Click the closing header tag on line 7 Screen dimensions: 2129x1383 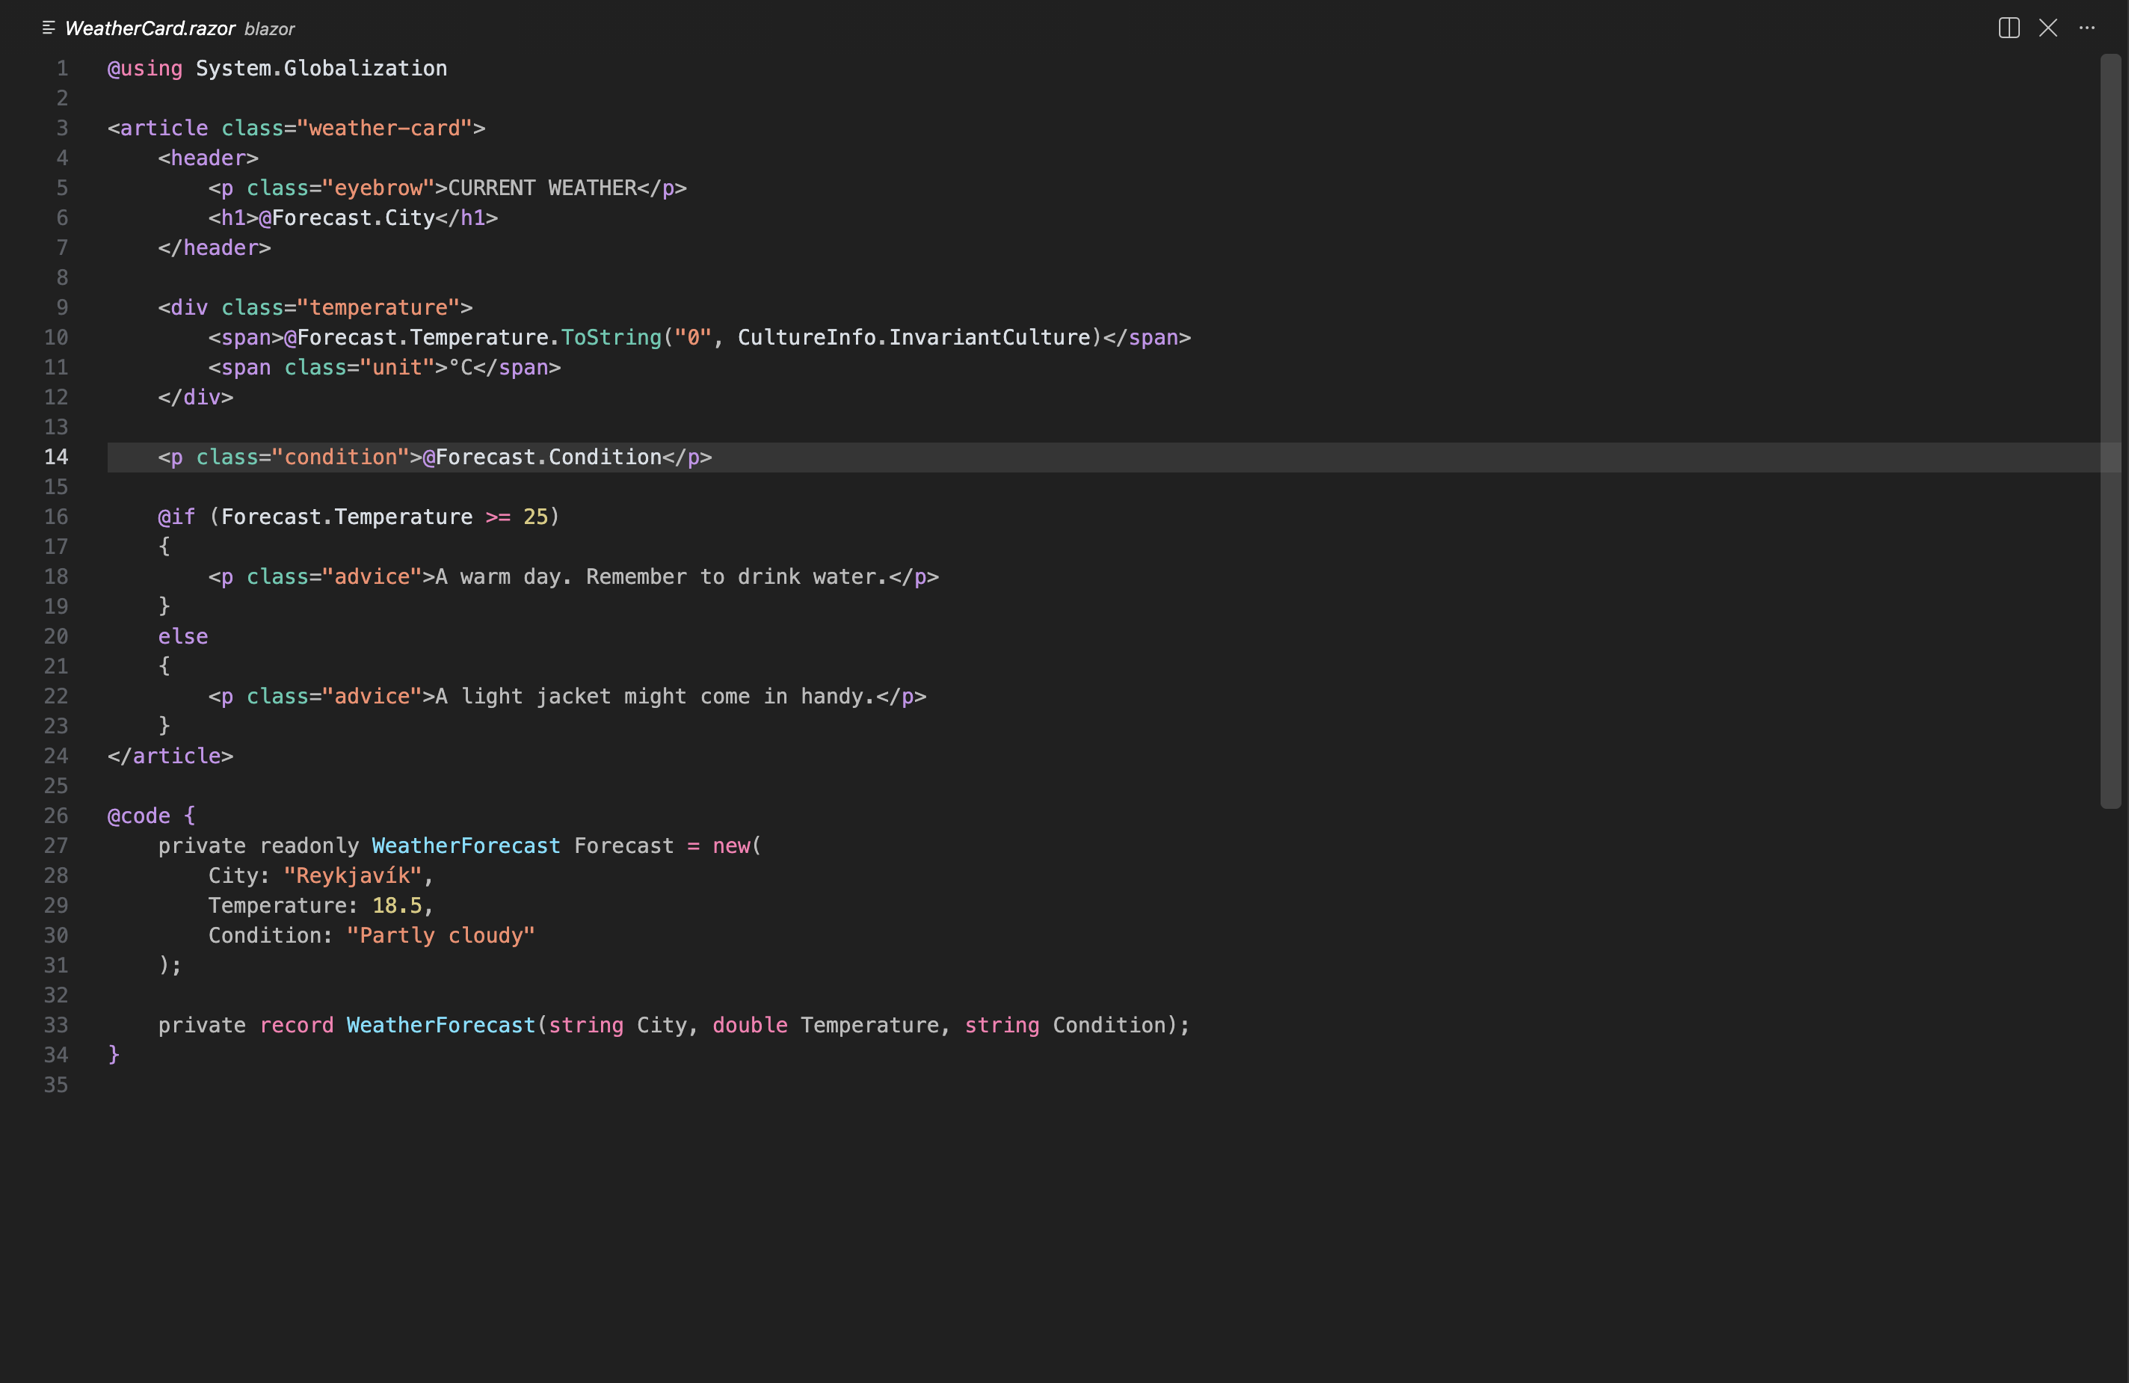pos(215,247)
